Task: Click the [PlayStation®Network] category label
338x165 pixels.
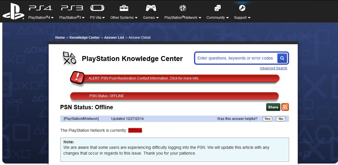Action: [81, 119]
